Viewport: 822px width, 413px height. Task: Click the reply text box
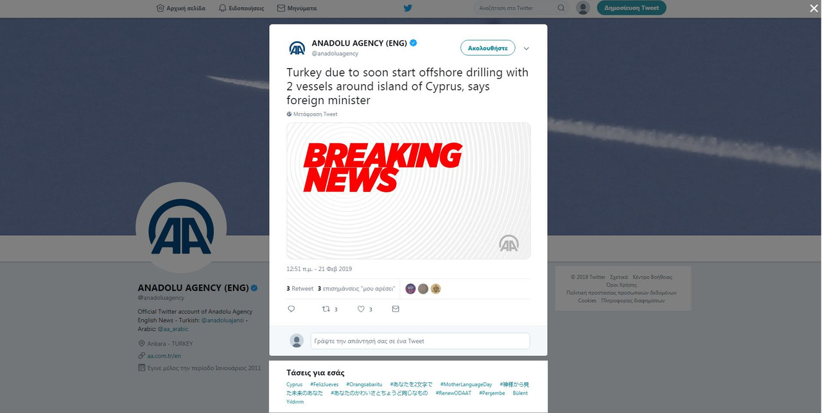(420, 341)
